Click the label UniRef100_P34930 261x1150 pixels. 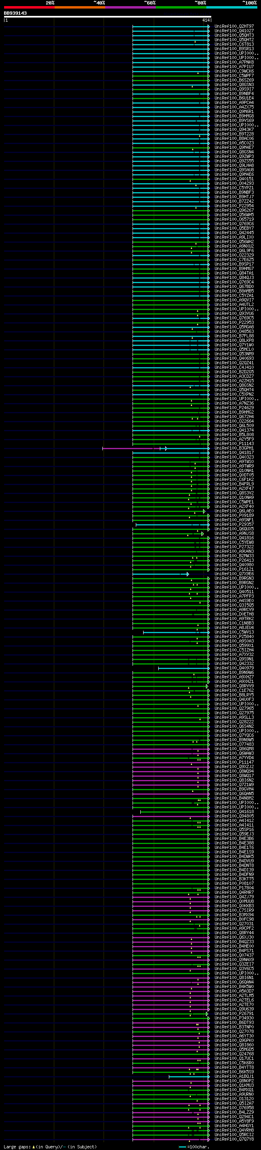coord(234,1018)
